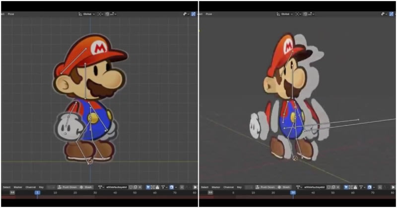Open the Key menu in left timeline

pos(42,187)
